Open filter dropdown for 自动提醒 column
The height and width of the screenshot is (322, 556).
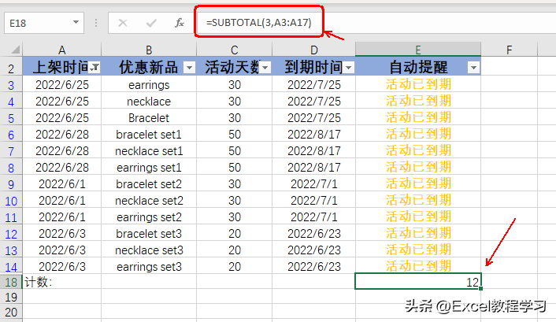[474, 68]
